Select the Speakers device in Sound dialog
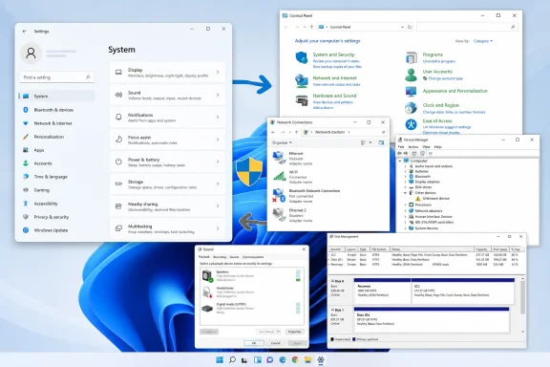 251,275
